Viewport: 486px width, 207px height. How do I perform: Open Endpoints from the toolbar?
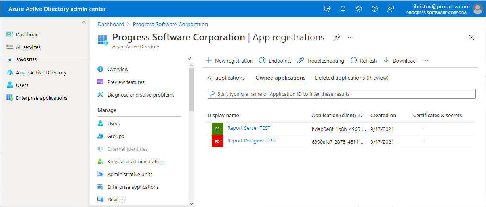[275, 61]
